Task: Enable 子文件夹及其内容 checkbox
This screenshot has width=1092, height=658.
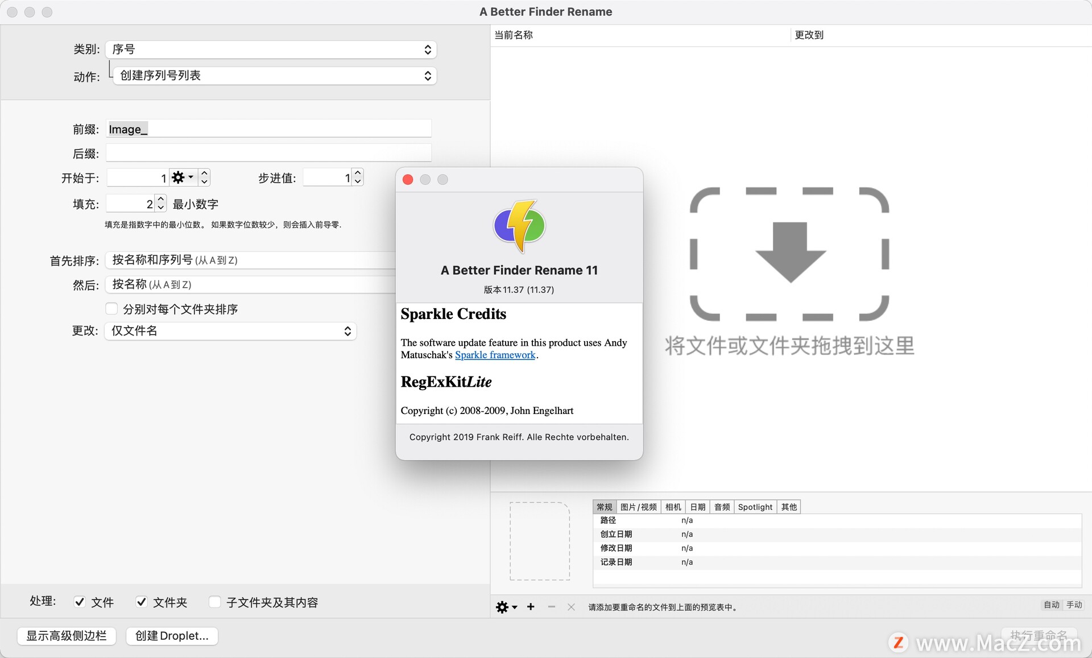Action: (x=214, y=602)
